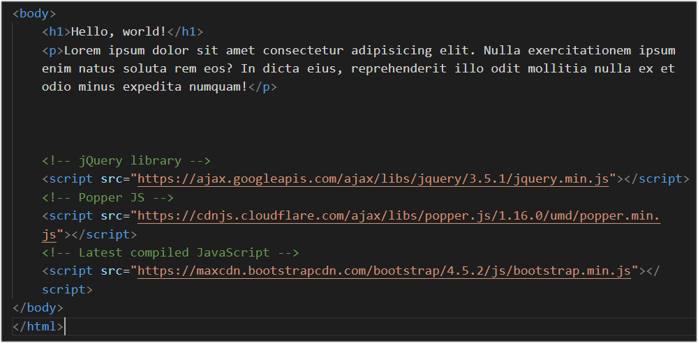Click the "Latest compiled JavaScript" comment
The height and width of the screenshot is (343, 698).
coord(170,252)
